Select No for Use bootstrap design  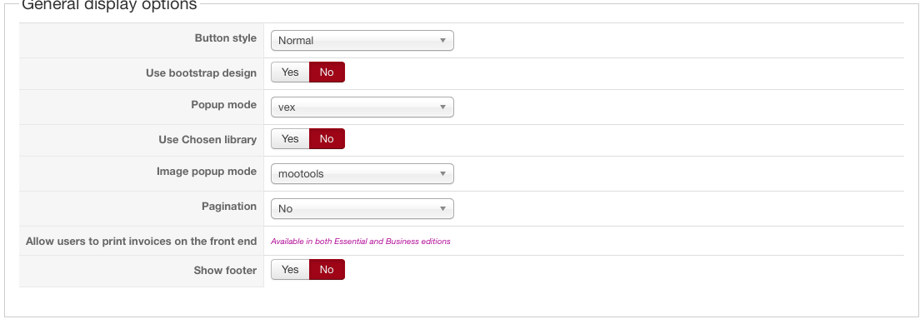[327, 72]
